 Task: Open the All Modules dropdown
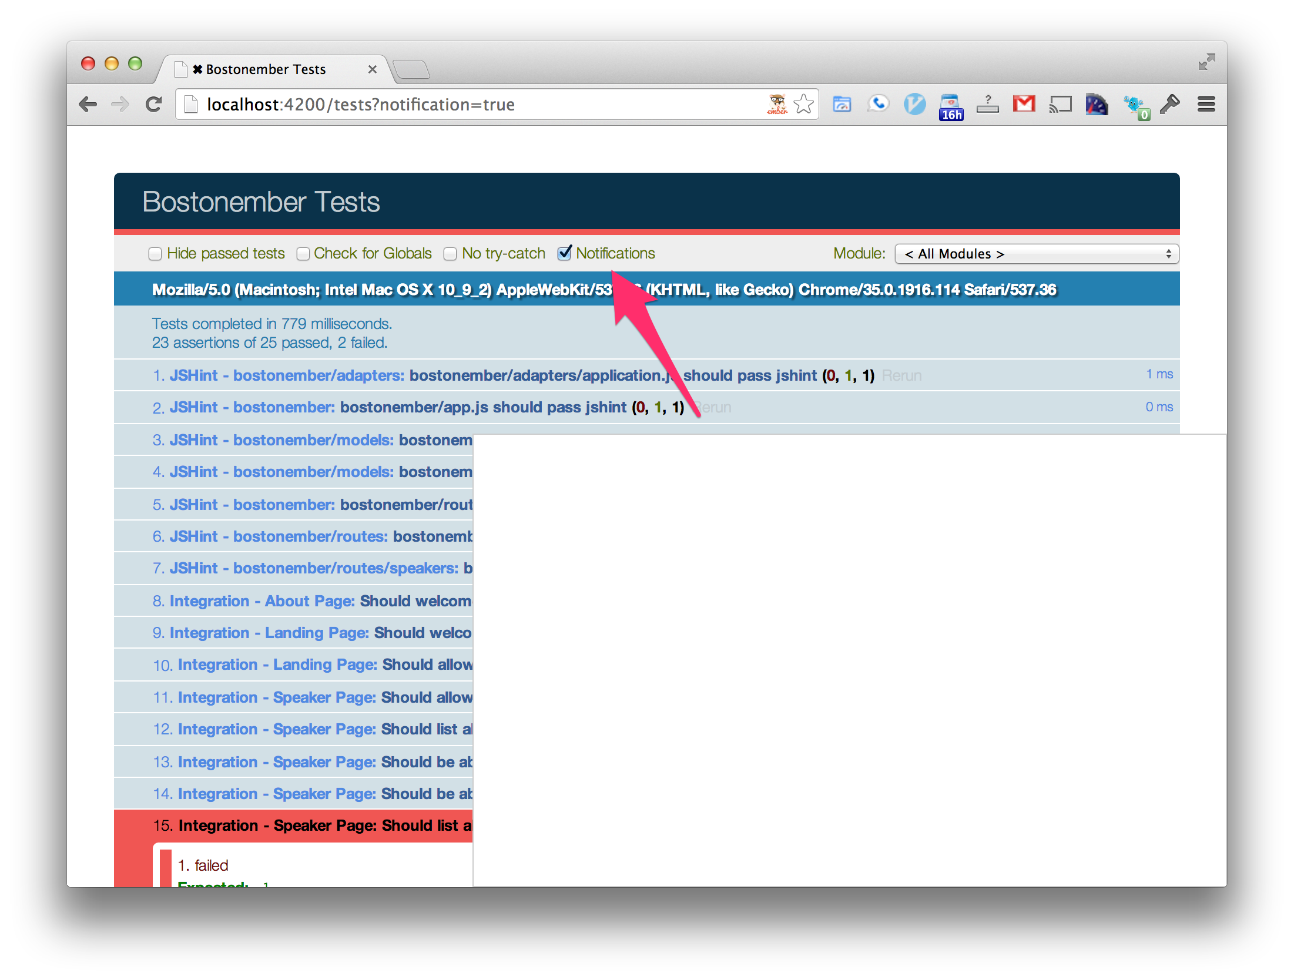click(1037, 254)
